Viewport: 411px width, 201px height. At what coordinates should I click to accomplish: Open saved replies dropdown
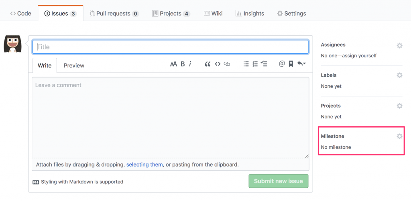click(x=301, y=64)
